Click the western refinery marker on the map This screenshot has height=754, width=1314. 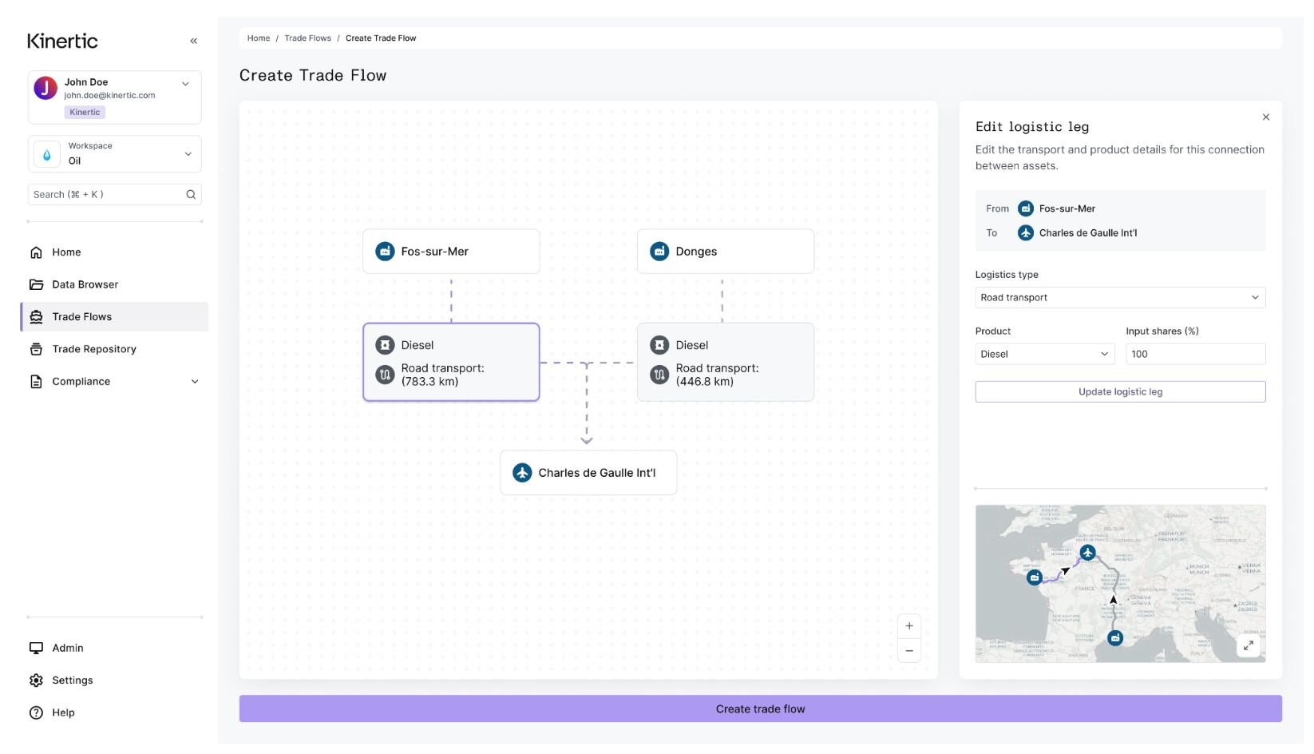(1035, 577)
